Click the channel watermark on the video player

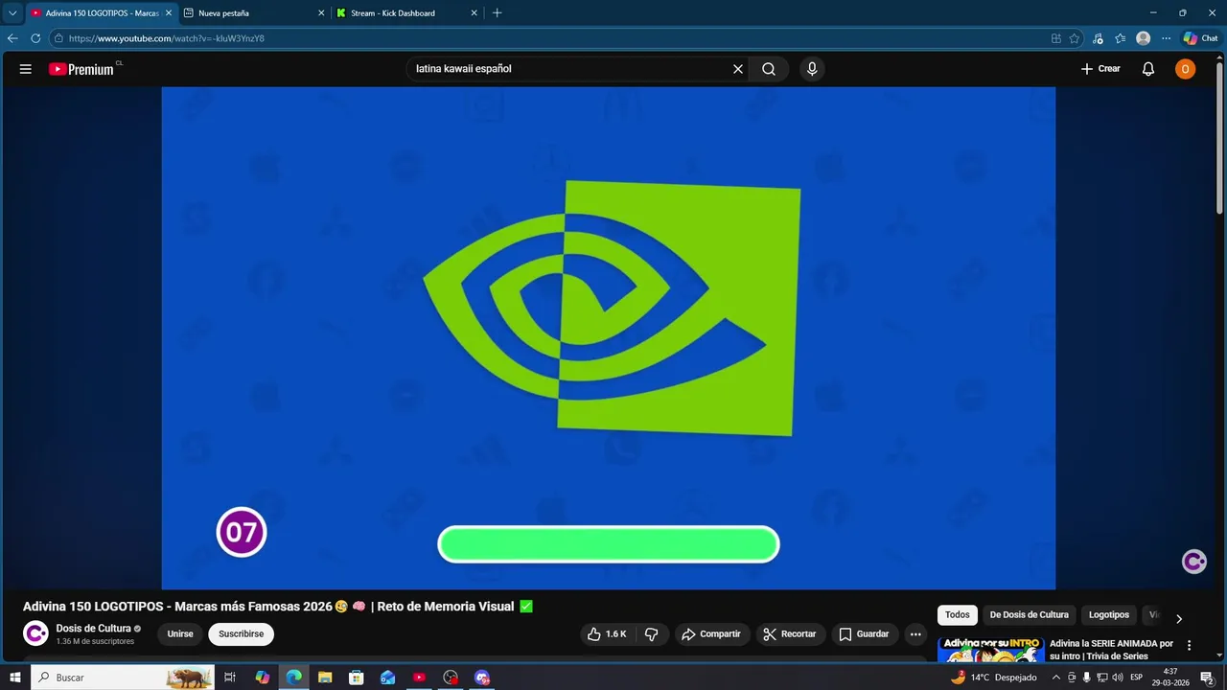point(1193,562)
